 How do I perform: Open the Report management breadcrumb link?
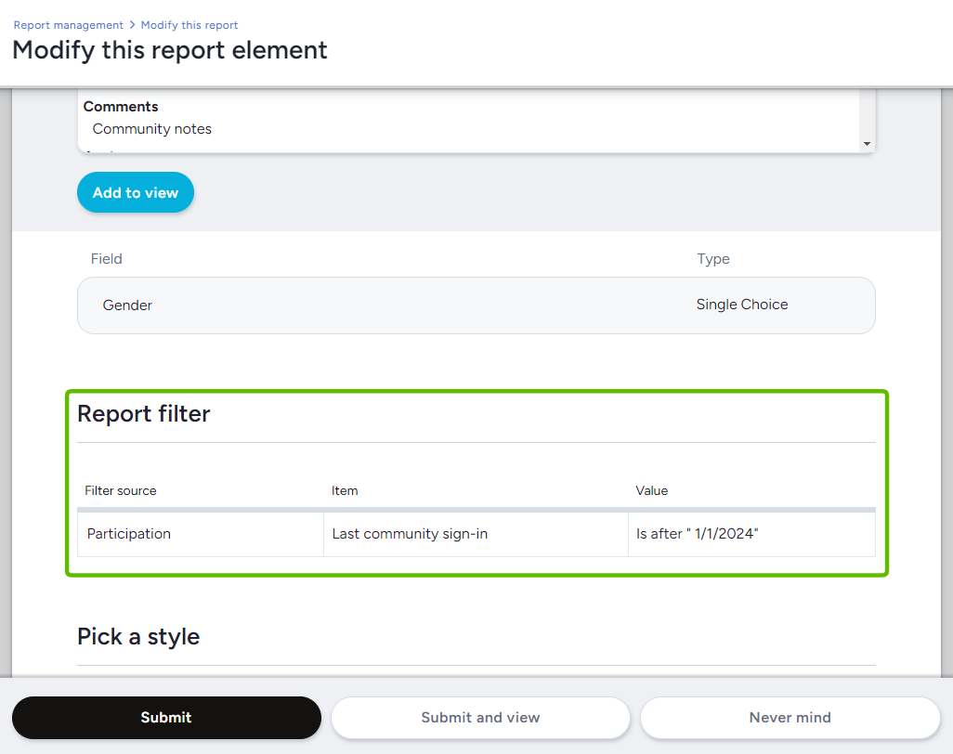(x=68, y=25)
